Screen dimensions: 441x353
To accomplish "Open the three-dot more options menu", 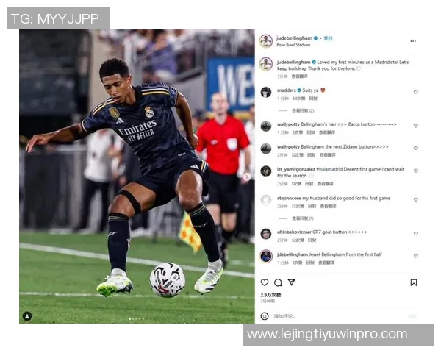I will [x=413, y=41].
